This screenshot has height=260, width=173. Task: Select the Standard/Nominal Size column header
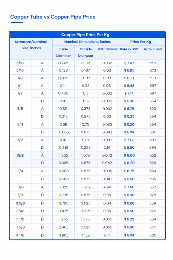(31, 45)
